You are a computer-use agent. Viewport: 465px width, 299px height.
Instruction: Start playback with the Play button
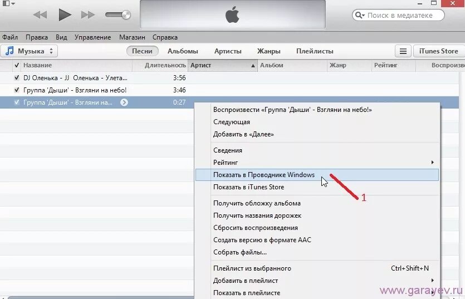[x=65, y=14]
